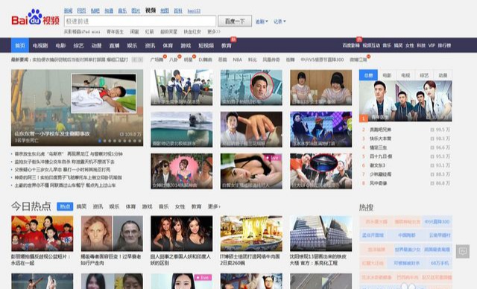
Task: Select the first carousel indicator dot
Action: (x=100, y=141)
